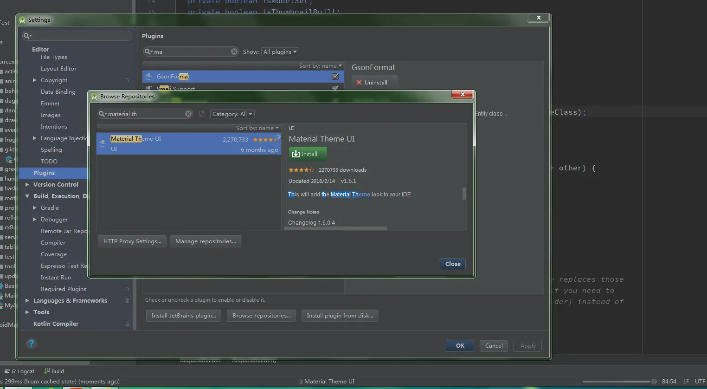Open Instant Run settings page
The height and width of the screenshot is (389, 707).
point(56,278)
